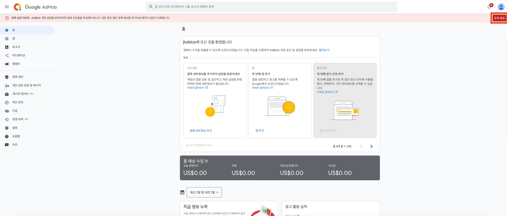Click the feedback icon in sidebar
This screenshot has height=216, width=507.
click(x=7, y=145)
